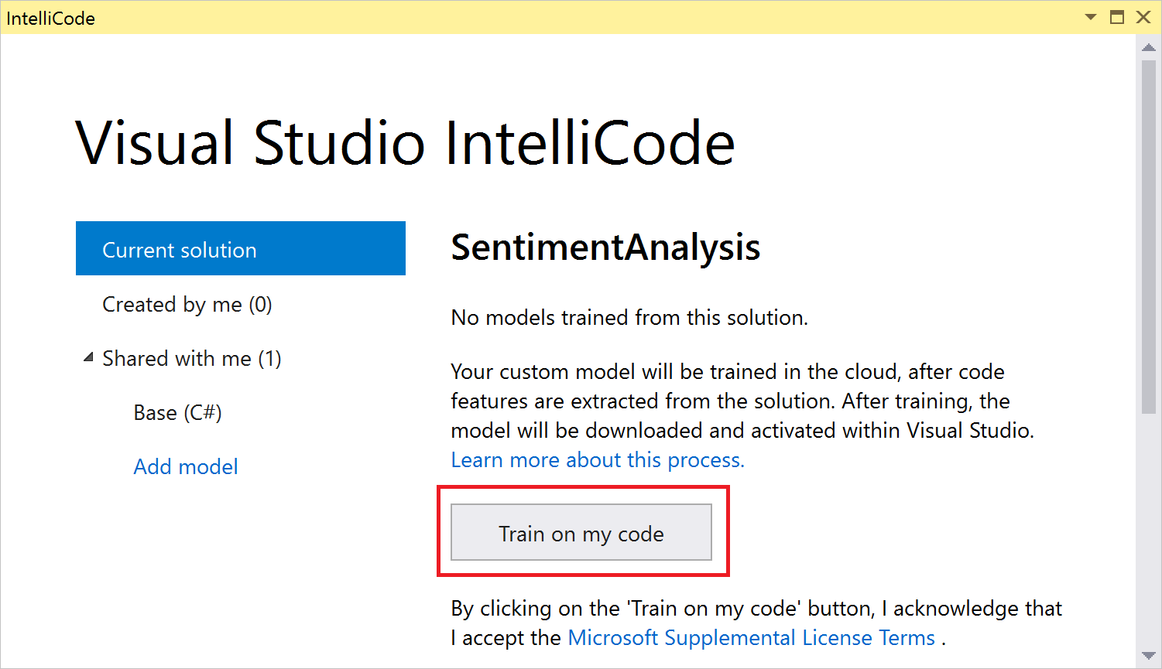Click the IntelliCode title bar label

pos(51,18)
